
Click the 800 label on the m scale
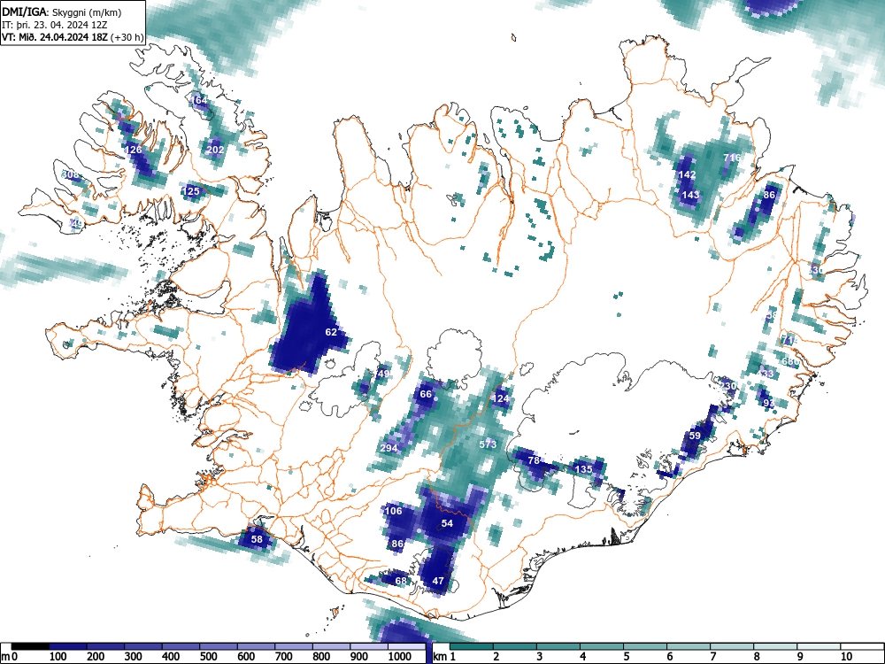[320, 656]
